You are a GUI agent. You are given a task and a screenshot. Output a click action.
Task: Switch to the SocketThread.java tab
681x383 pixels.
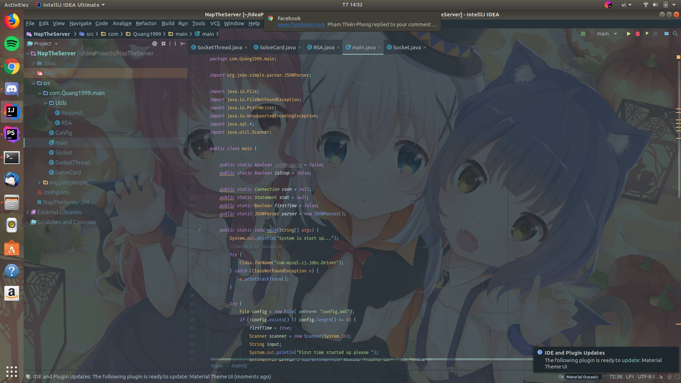click(219, 47)
